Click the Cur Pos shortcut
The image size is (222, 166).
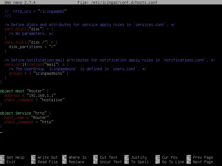170,157
